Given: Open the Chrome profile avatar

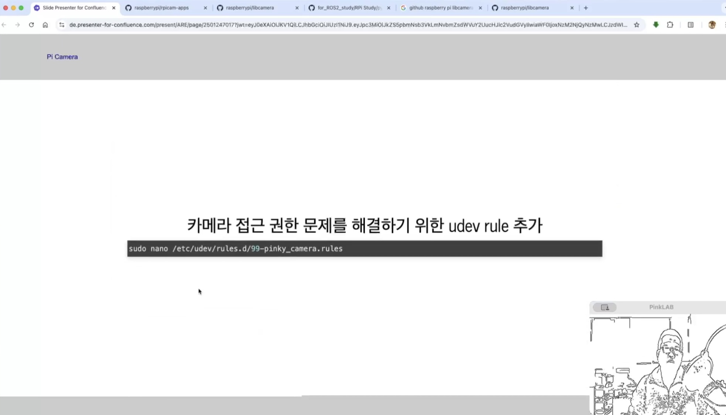Looking at the screenshot, I should pyautogui.click(x=712, y=25).
